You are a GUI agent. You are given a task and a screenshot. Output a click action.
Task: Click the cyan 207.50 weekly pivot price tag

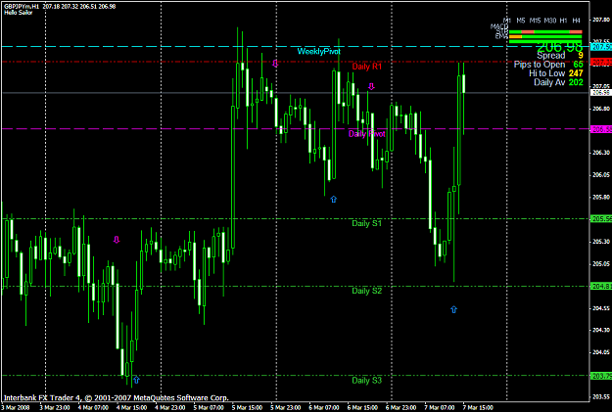[x=601, y=47]
